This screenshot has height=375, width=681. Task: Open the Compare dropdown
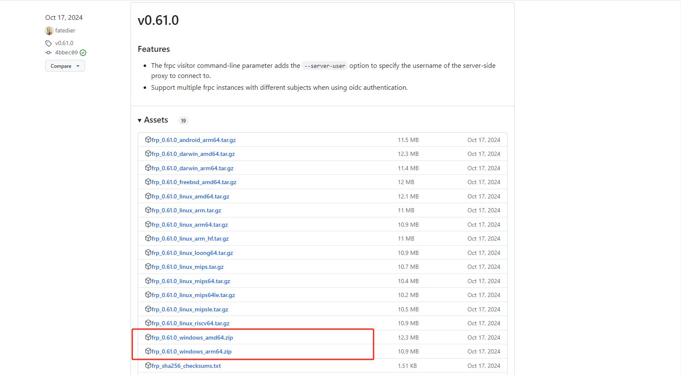pyautogui.click(x=65, y=66)
